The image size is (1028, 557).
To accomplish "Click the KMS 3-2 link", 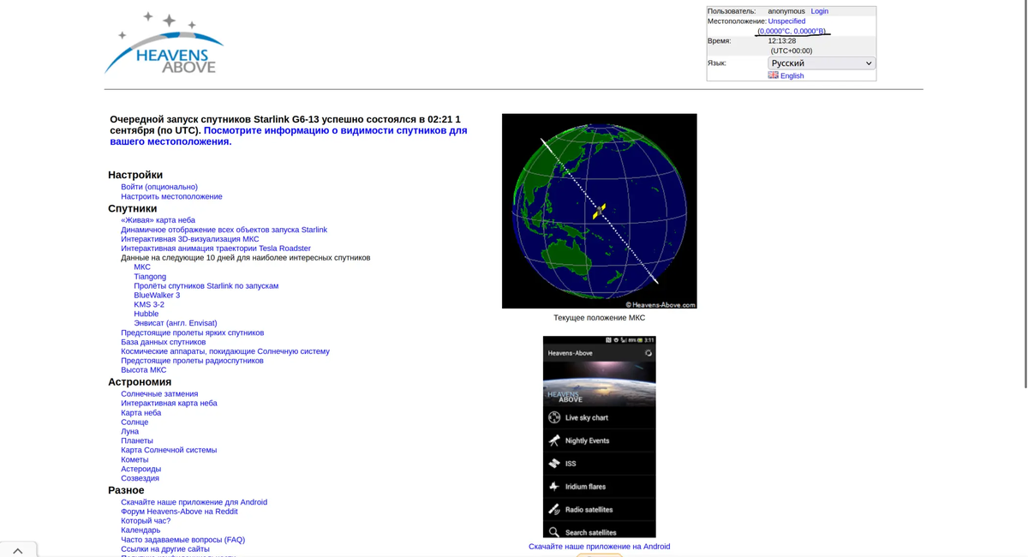I will point(149,305).
